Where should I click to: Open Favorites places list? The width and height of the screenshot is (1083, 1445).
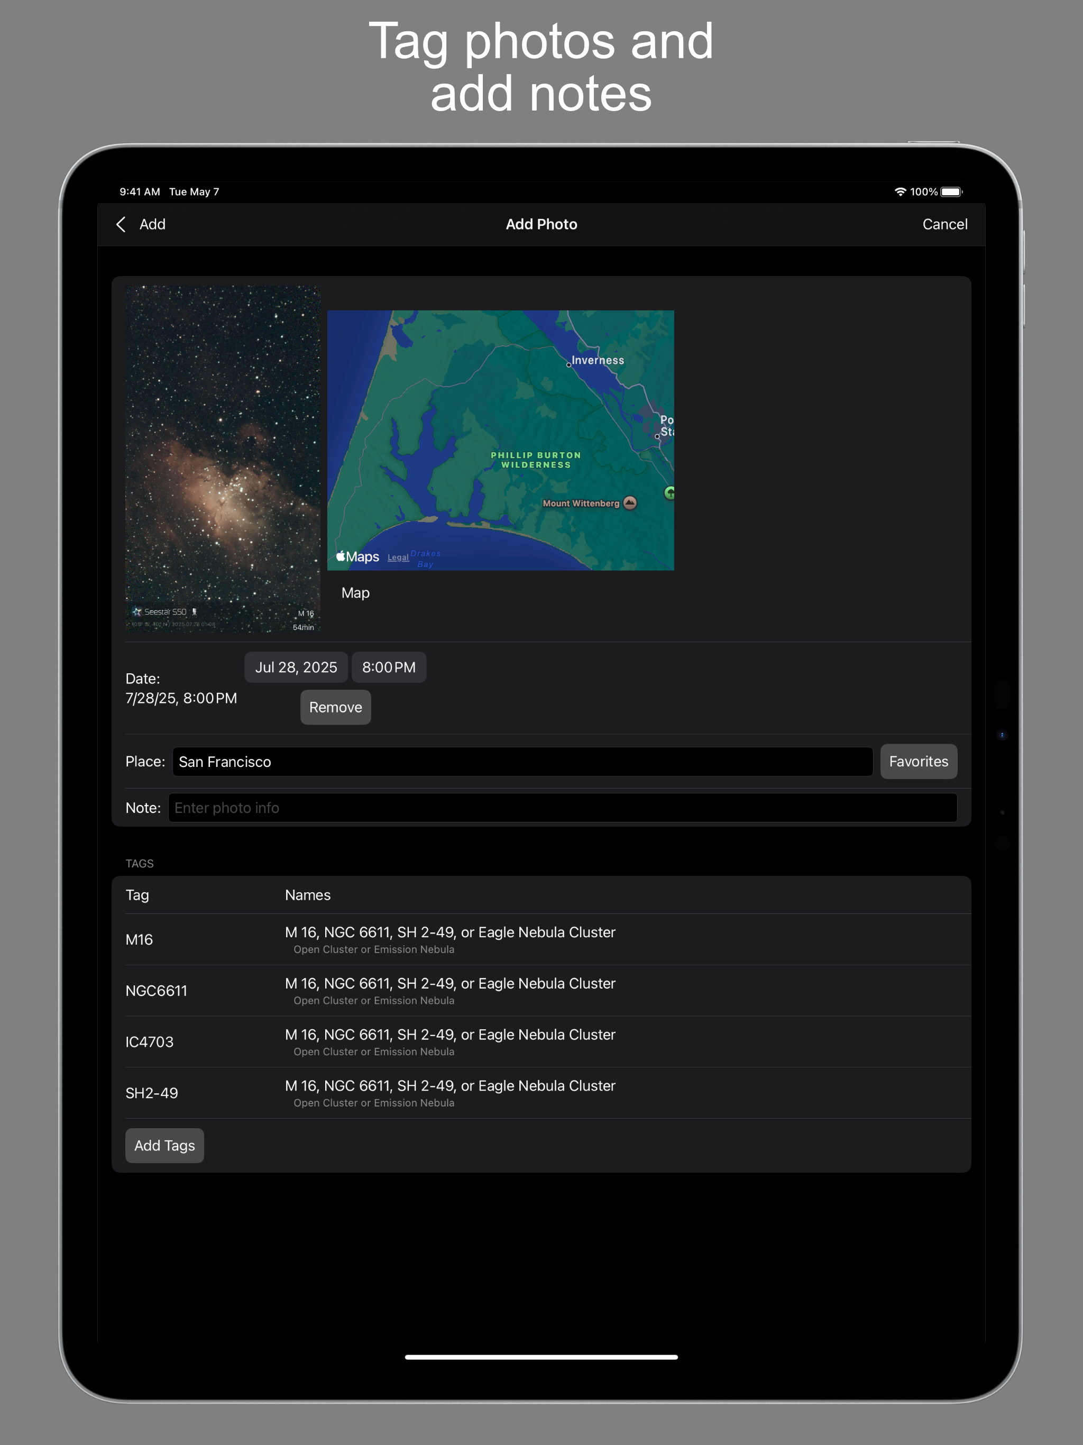[x=919, y=761]
